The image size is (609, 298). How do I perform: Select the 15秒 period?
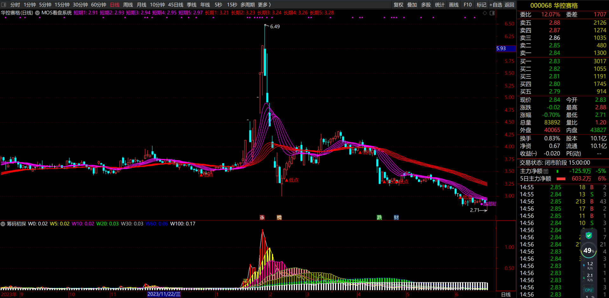(232, 5)
